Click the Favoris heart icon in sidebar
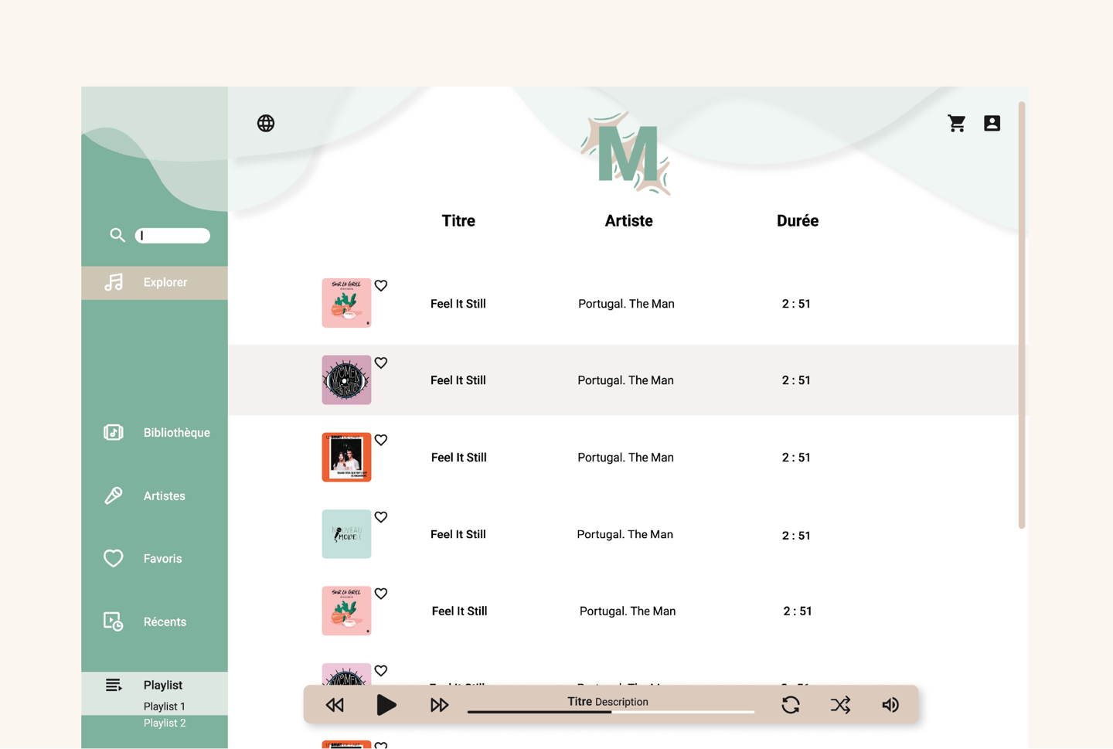The width and height of the screenshot is (1113, 749). [114, 558]
